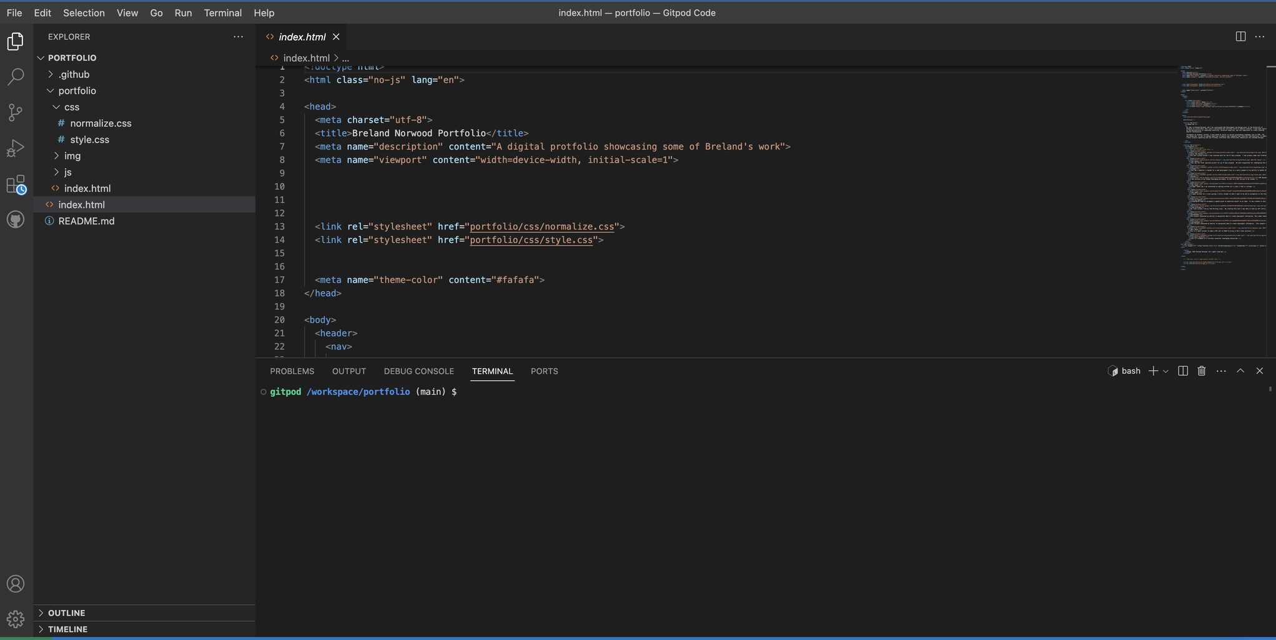
Task: Kill the active terminal with trash icon
Action: pyautogui.click(x=1202, y=371)
